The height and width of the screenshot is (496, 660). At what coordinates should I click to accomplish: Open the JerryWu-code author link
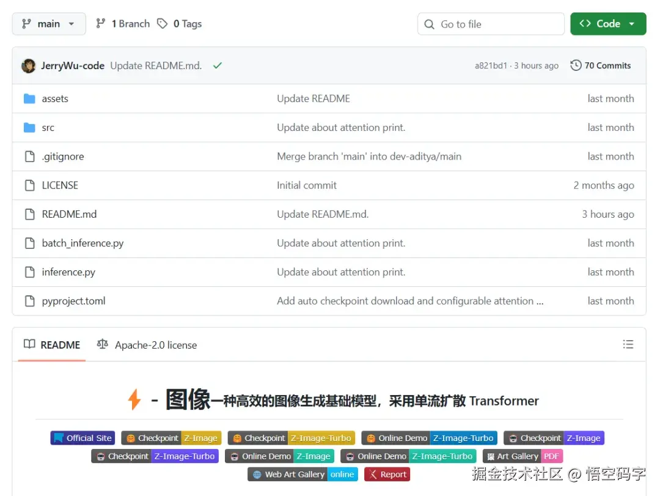click(72, 65)
